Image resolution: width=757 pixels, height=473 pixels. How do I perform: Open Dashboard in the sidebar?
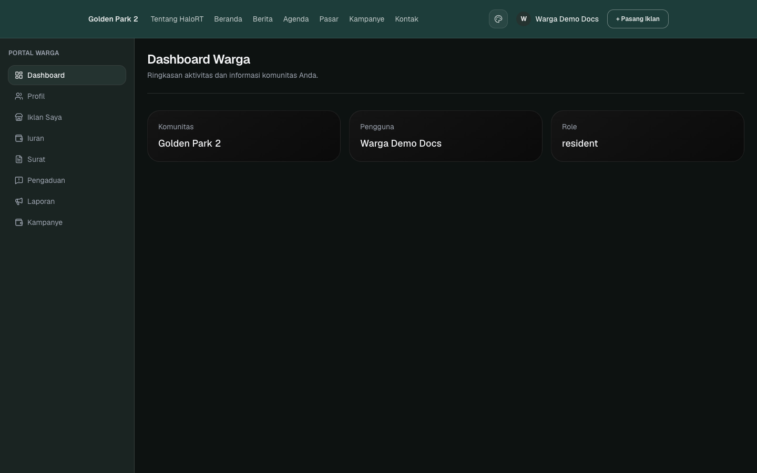[x=67, y=75]
